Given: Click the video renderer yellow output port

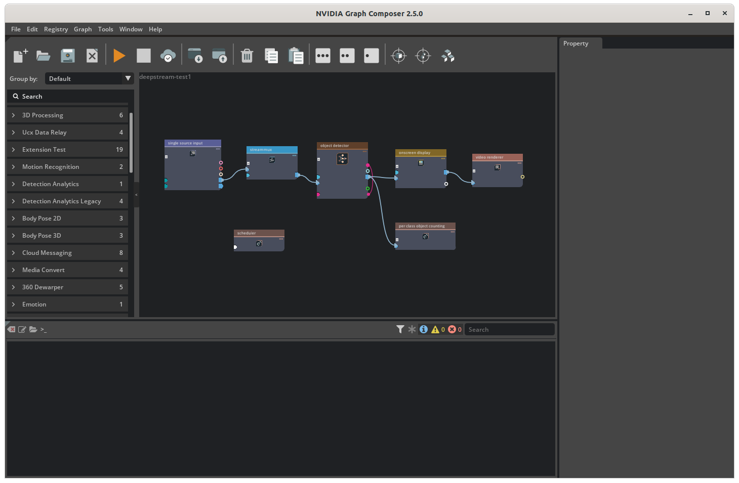Looking at the screenshot, I should [522, 177].
